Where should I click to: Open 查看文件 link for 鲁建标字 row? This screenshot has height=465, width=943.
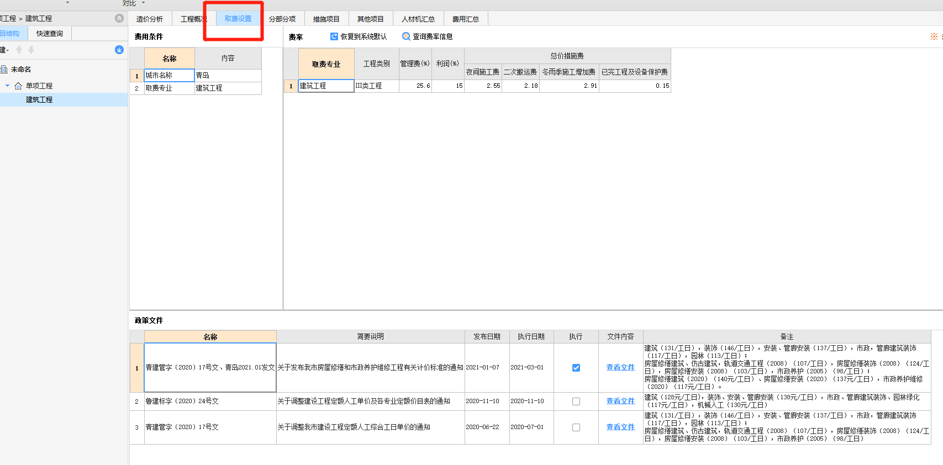(620, 401)
